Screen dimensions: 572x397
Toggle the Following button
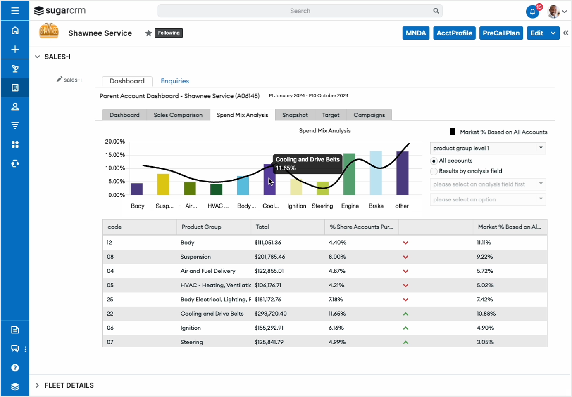point(169,33)
